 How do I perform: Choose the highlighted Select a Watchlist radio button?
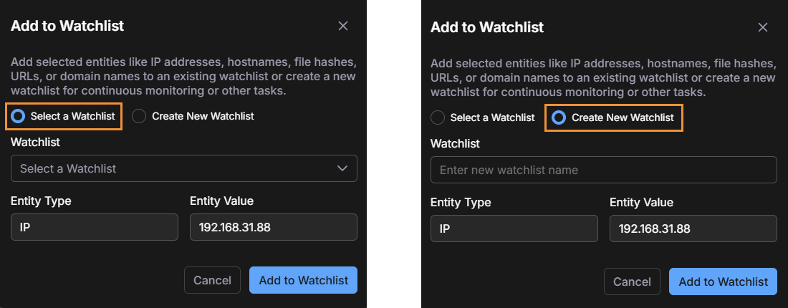(x=19, y=116)
